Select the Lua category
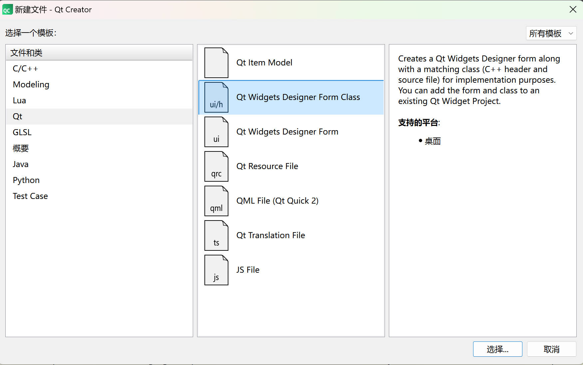Image resolution: width=583 pixels, height=365 pixels. [x=99, y=101]
